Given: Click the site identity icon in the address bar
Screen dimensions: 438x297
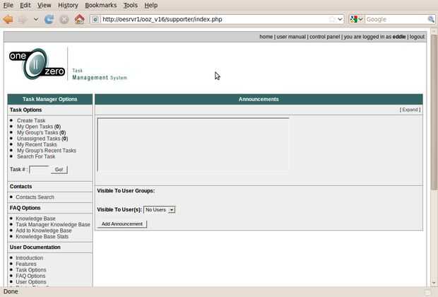Looking at the screenshot, I should click(x=95, y=19).
